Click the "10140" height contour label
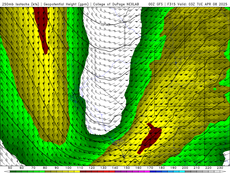Screen dimensions: 230x173 [105, 25]
